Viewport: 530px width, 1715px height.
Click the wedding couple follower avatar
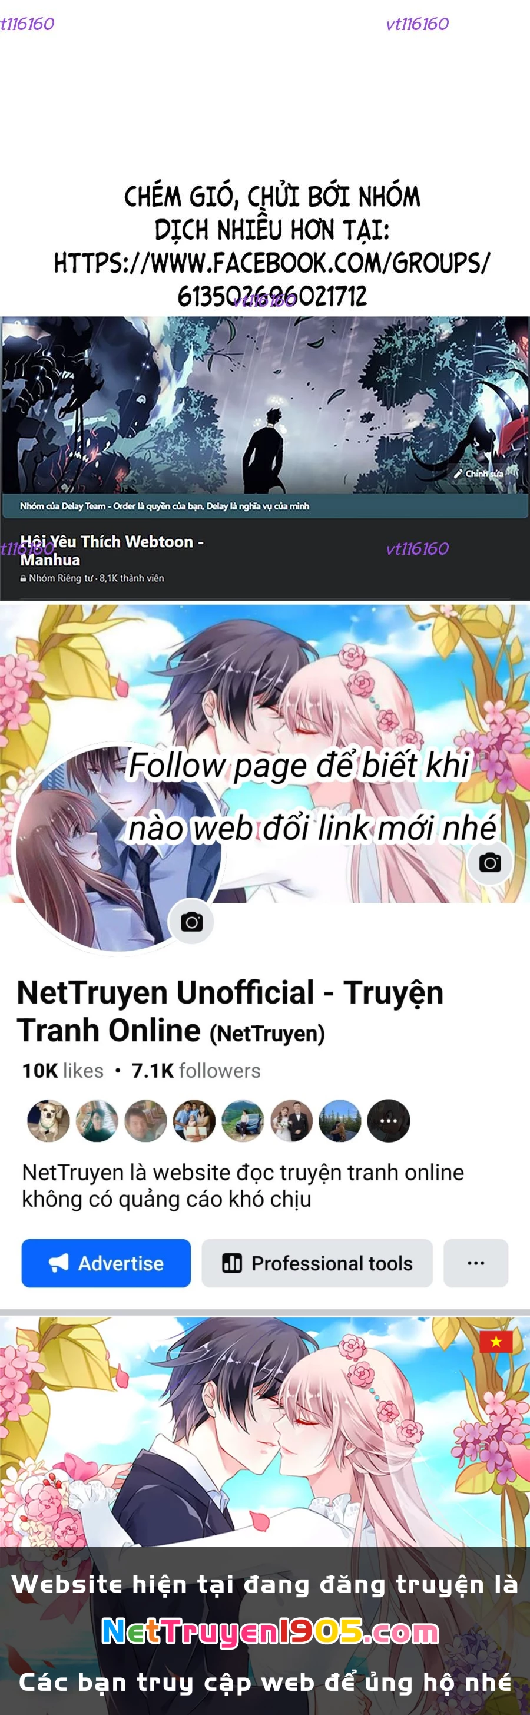291,1121
